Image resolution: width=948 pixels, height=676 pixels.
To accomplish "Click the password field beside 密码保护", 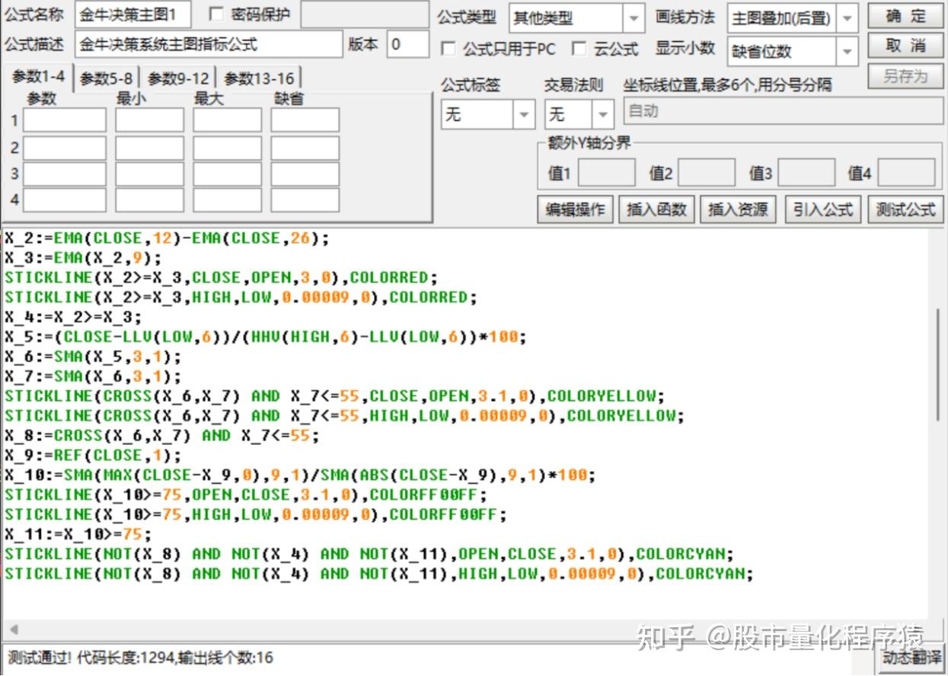I will click(x=365, y=14).
